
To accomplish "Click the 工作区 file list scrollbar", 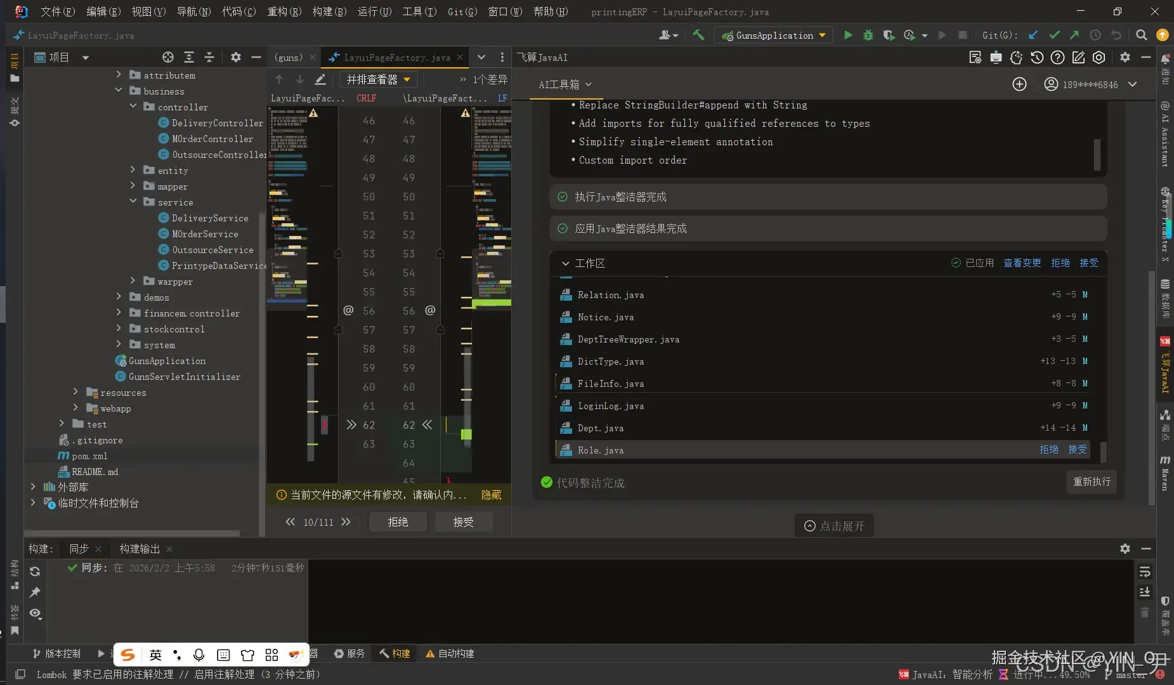I will (x=1103, y=452).
